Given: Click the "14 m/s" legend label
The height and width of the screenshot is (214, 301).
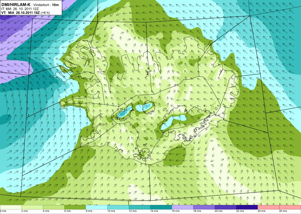Looking at the screenshot, I should [154, 211].
